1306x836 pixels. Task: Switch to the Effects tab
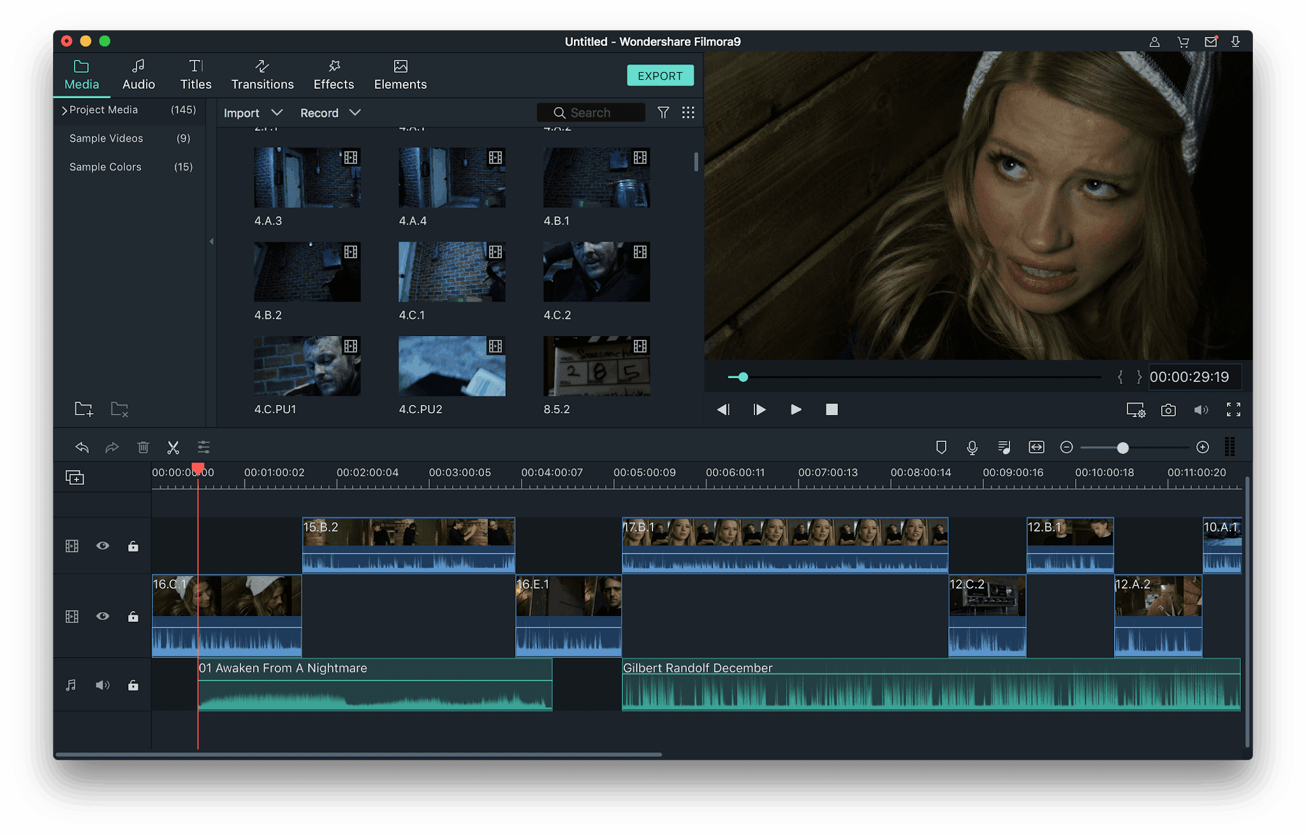pyautogui.click(x=334, y=75)
